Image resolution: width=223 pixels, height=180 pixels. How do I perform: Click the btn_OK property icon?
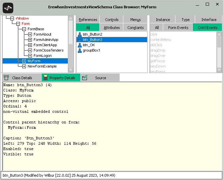[x=80, y=45]
